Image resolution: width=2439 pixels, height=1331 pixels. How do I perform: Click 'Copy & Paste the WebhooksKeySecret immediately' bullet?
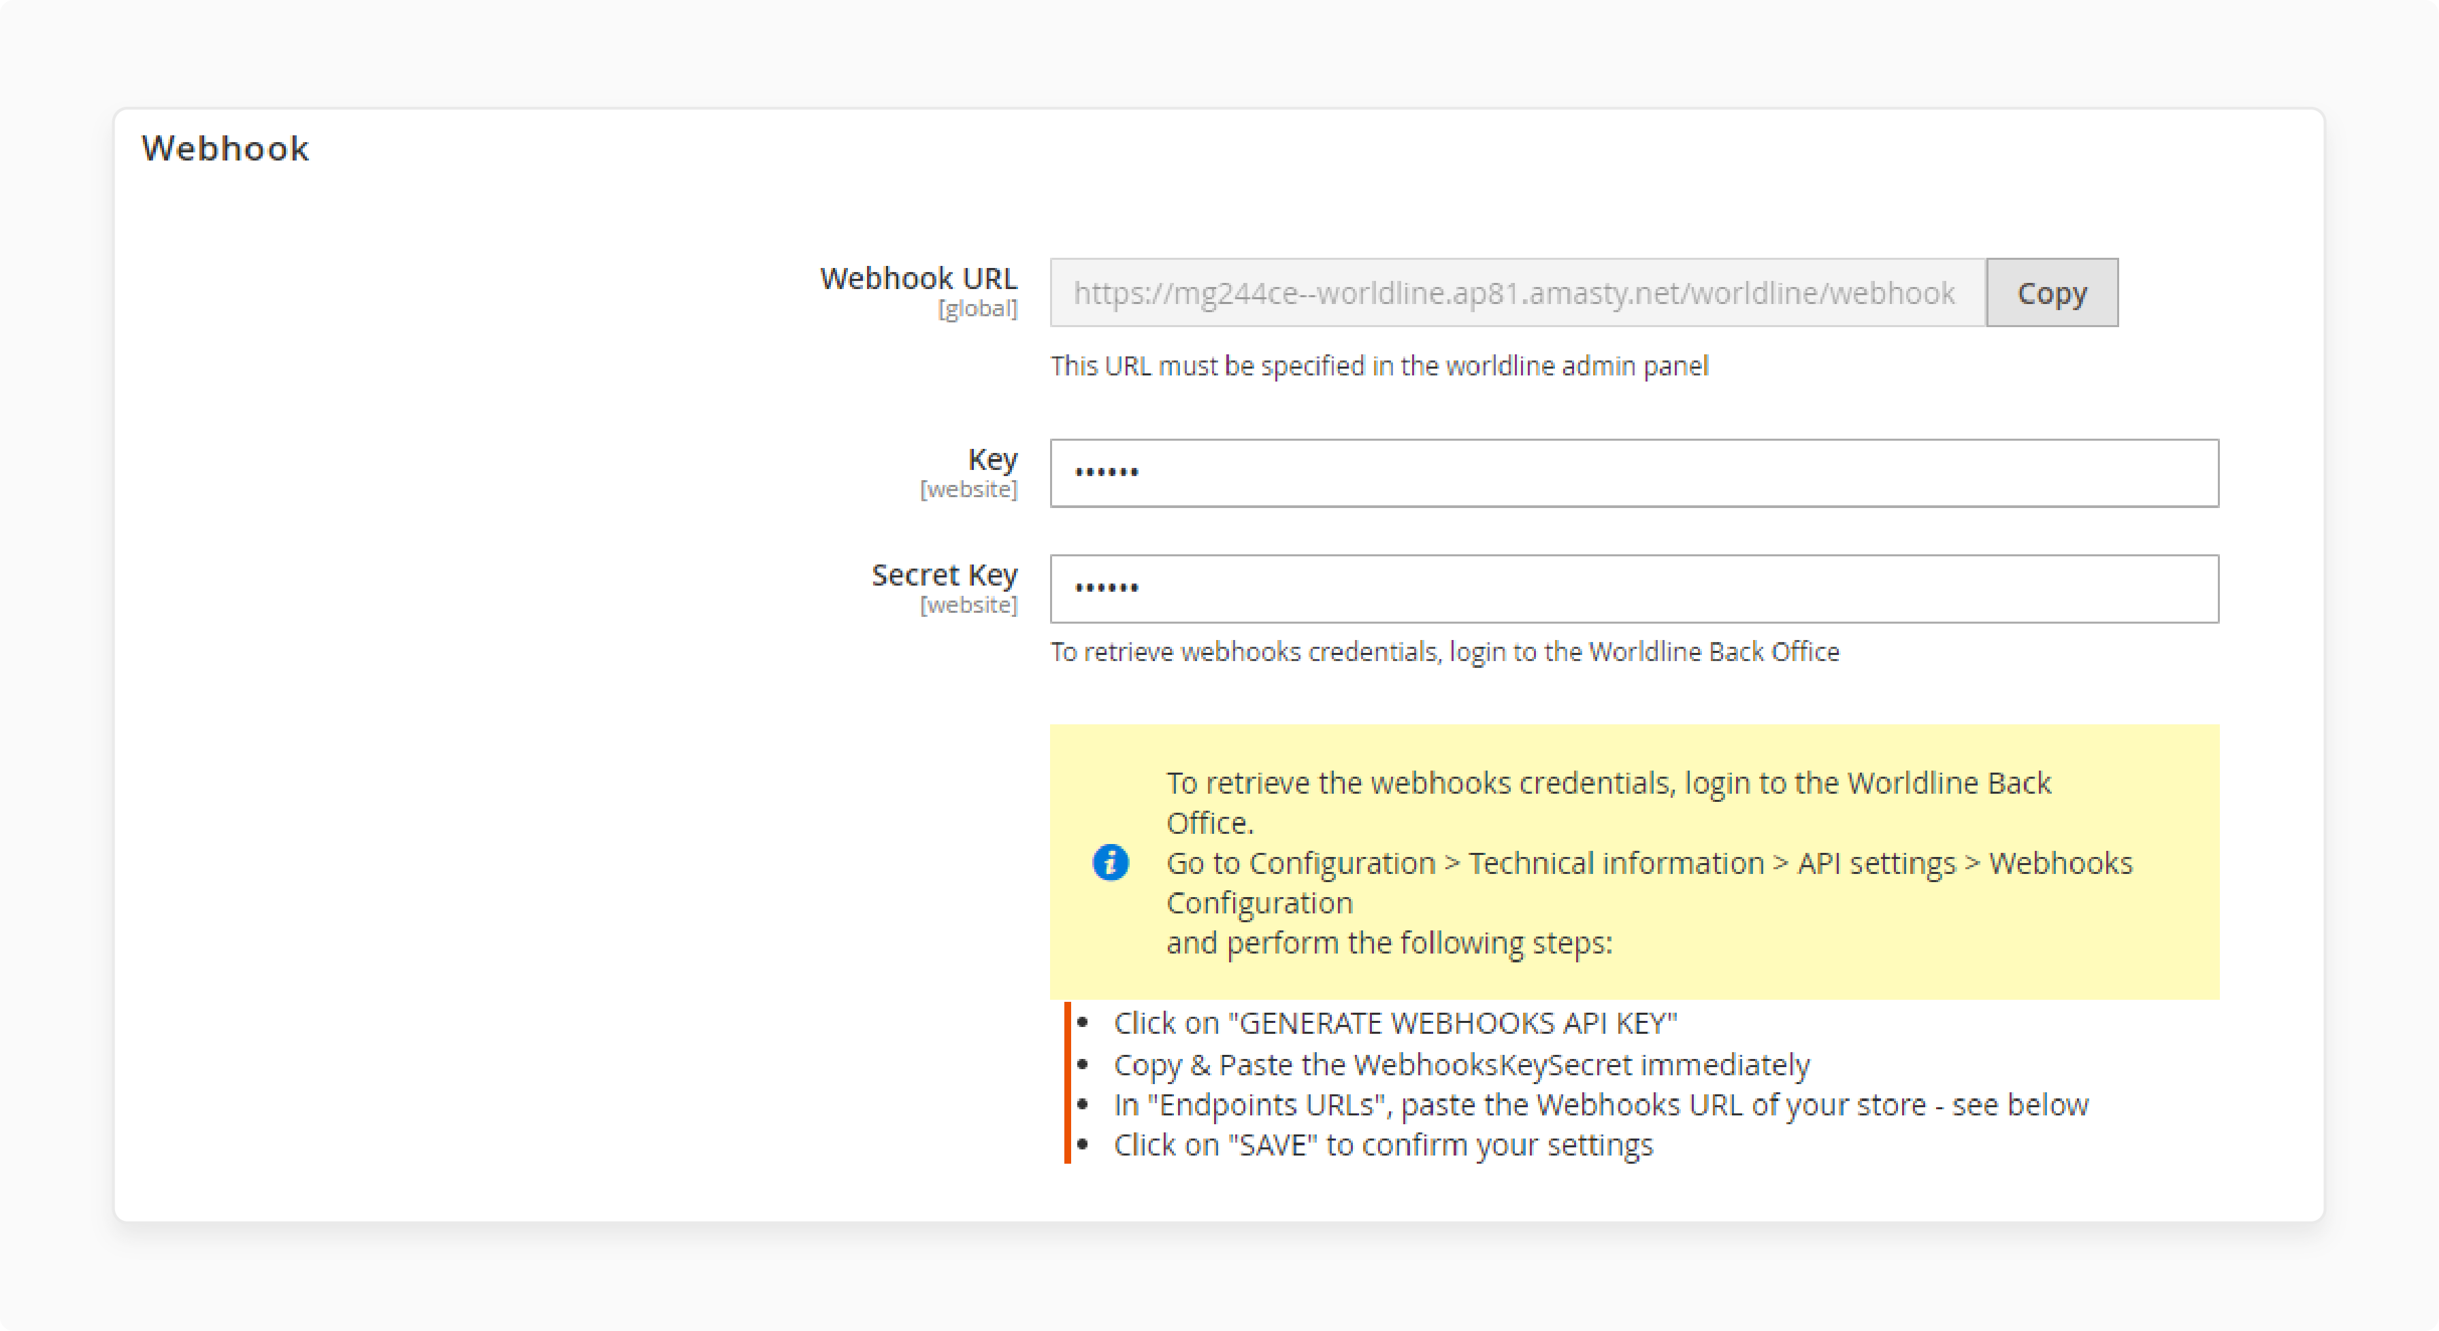coord(1462,1064)
